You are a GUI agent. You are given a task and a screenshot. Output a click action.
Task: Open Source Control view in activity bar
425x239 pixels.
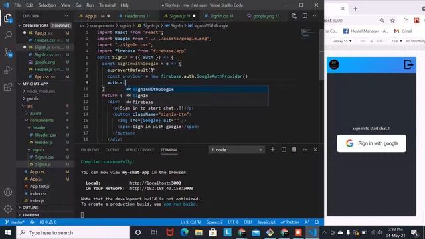[x=8, y=52]
